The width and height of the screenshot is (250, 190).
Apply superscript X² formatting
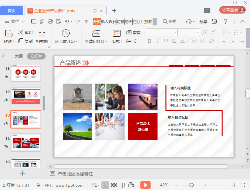pos(194,41)
